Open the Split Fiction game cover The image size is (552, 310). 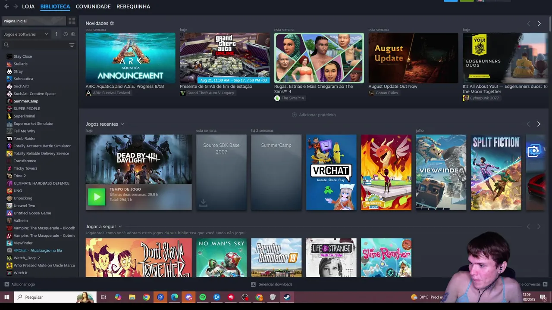[x=496, y=172]
